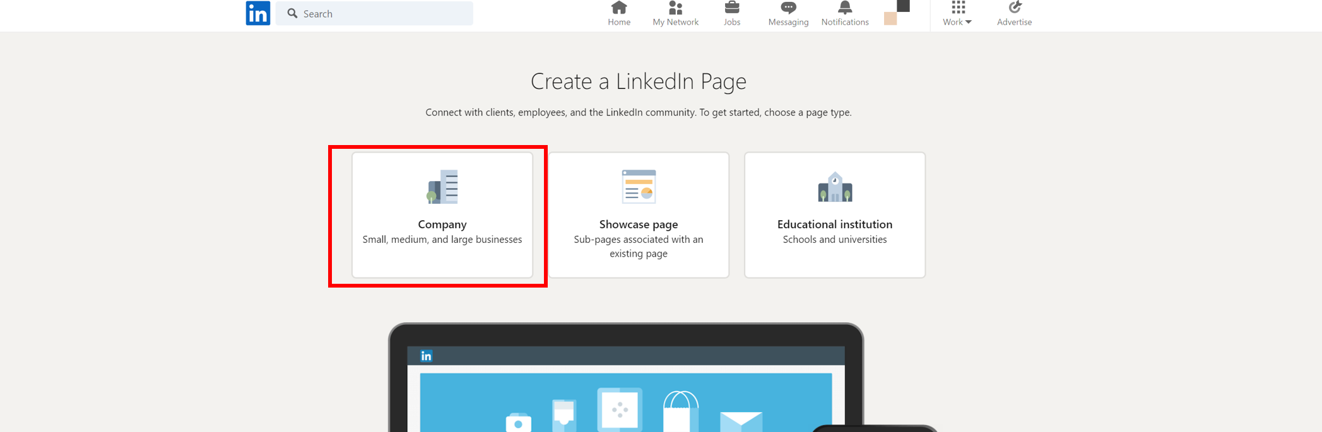Click the profile avatar thumbnail
The image size is (1322, 432).
tap(897, 13)
